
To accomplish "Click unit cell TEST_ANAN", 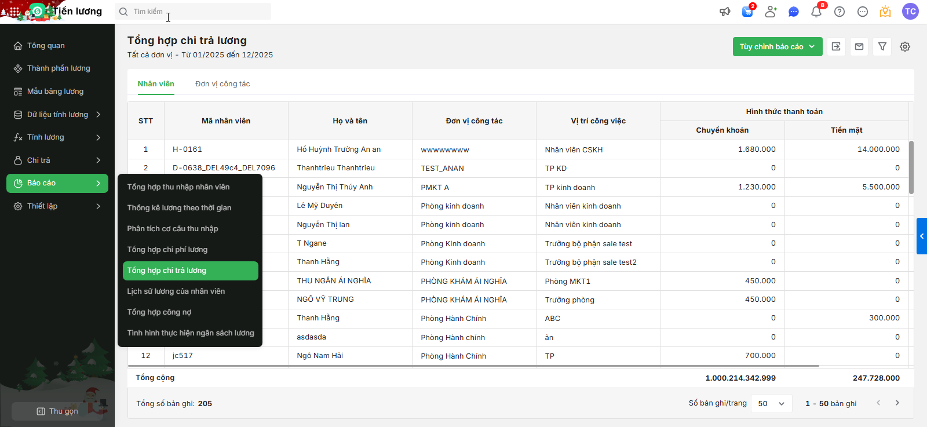I will click(x=442, y=169).
